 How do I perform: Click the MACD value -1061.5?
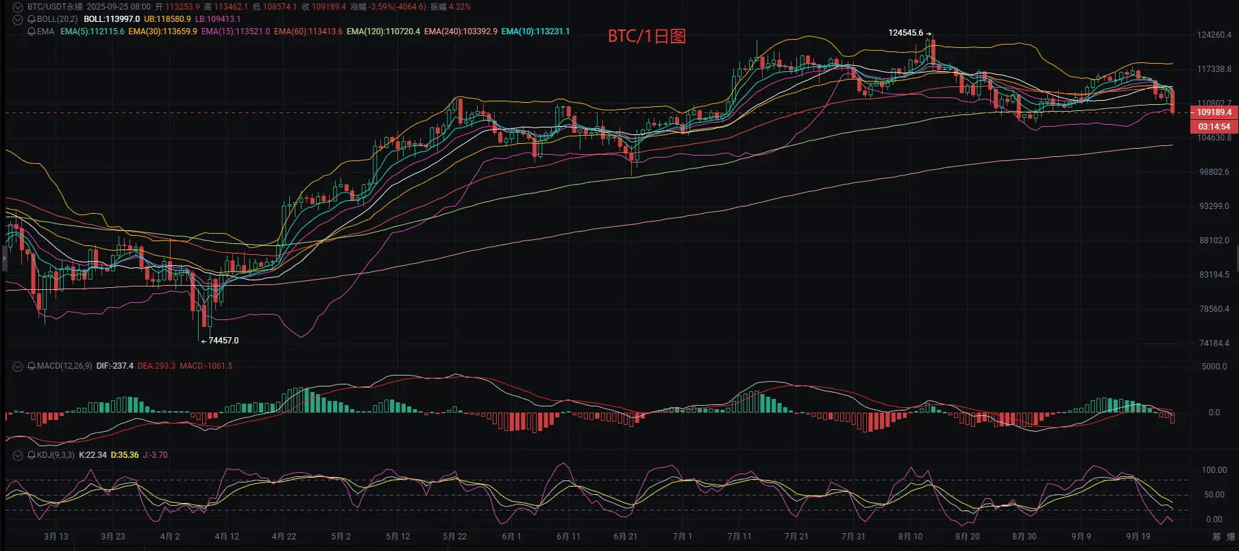(206, 366)
